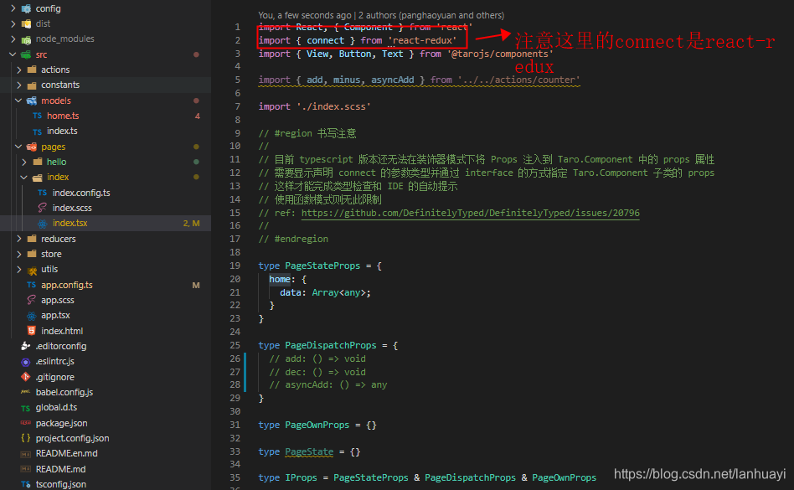The width and height of the screenshot is (794, 490).
Task: Click the HTML5 icon beside index.html
Action: (31, 331)
